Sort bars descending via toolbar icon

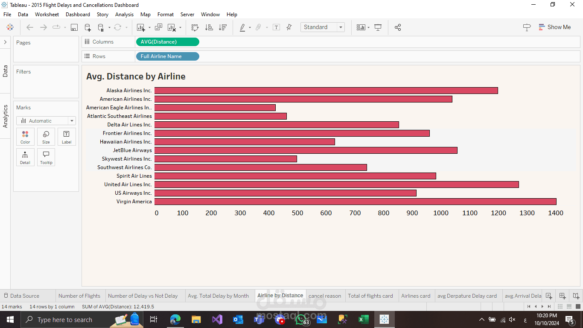pos(223,27)
